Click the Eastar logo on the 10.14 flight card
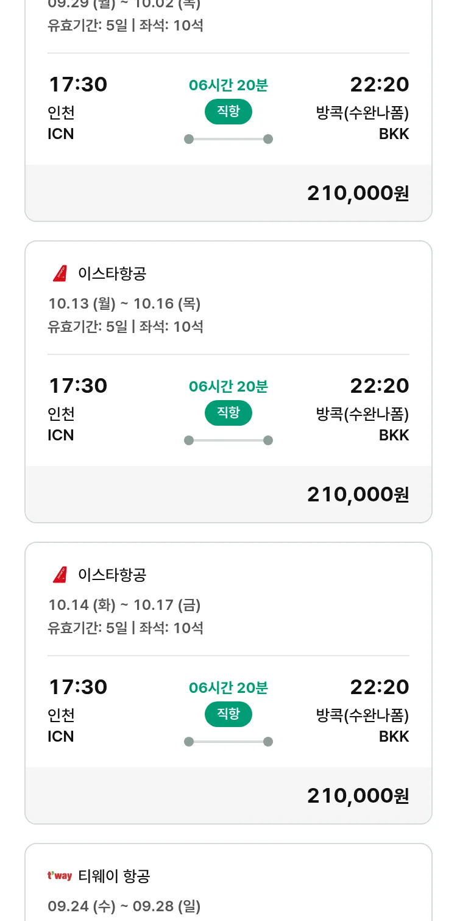The height and width of the screenshot is (921, 457). pos(60,575)
